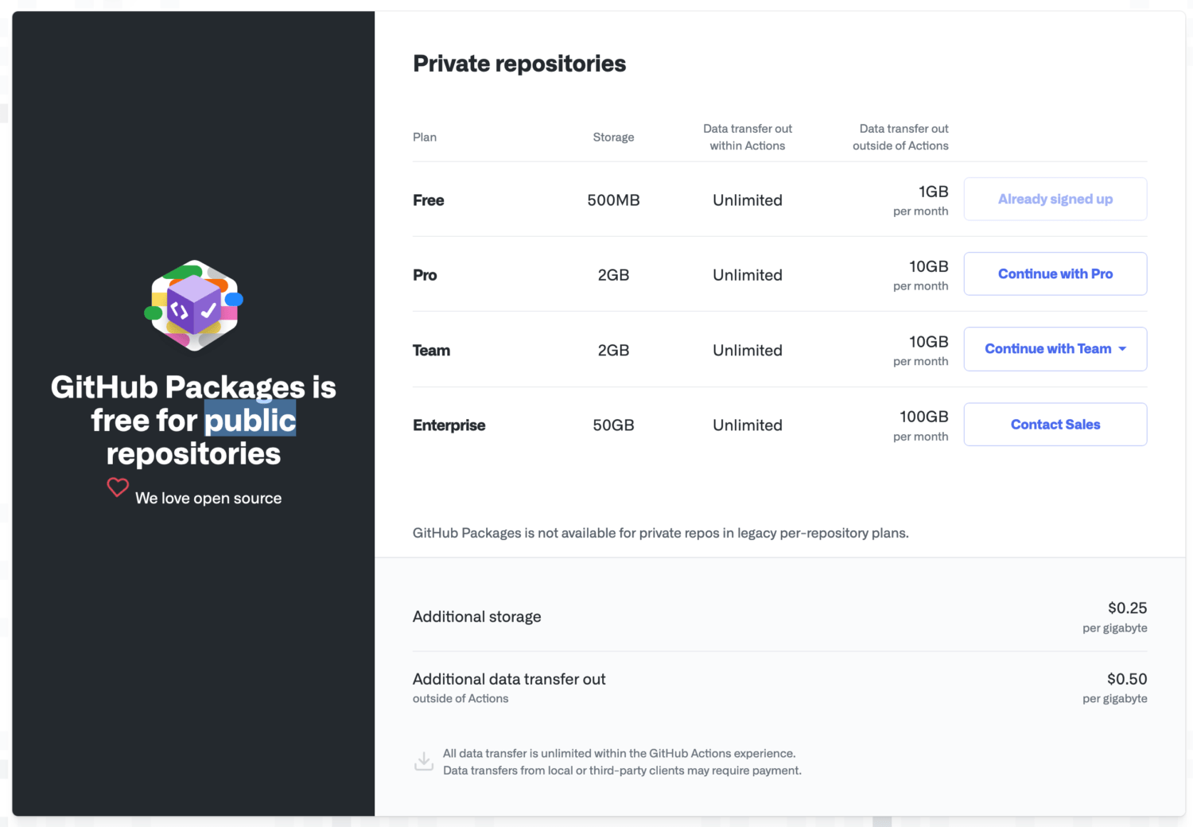1193x827 pixels.
Task: Click the Pro plan name
Action: (425, 275)
